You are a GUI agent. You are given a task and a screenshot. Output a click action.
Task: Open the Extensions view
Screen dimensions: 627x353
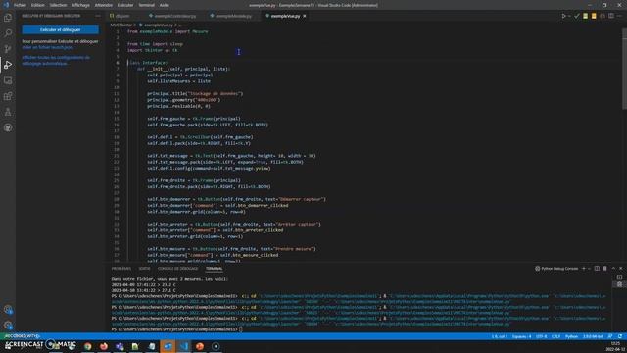coord(8,96)
